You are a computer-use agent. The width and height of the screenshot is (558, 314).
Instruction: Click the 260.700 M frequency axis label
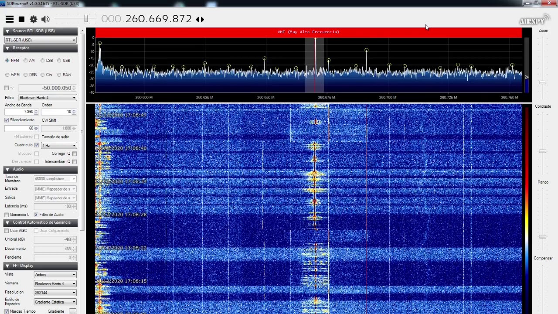click(388, 97)
